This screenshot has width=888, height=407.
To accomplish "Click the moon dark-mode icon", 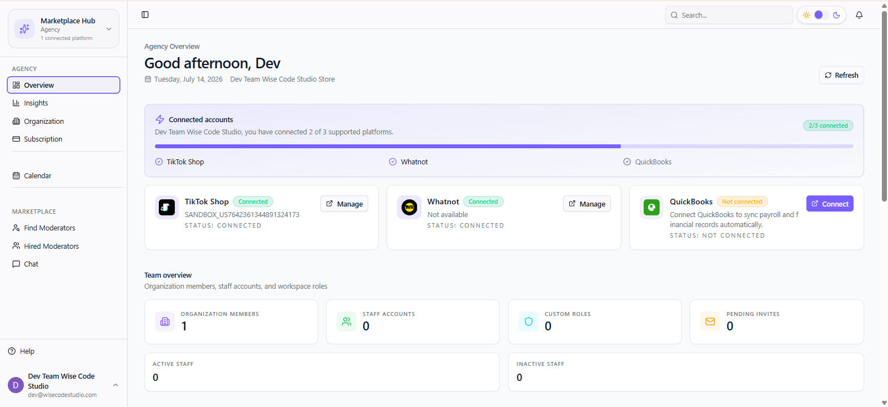I will tap(836, 15).
